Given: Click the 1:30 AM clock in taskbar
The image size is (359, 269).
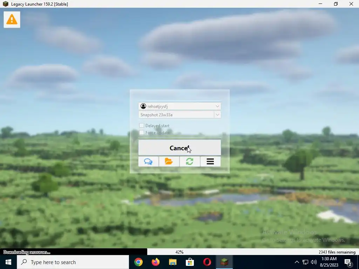Looking at the screenshot, I should (329, 259).
